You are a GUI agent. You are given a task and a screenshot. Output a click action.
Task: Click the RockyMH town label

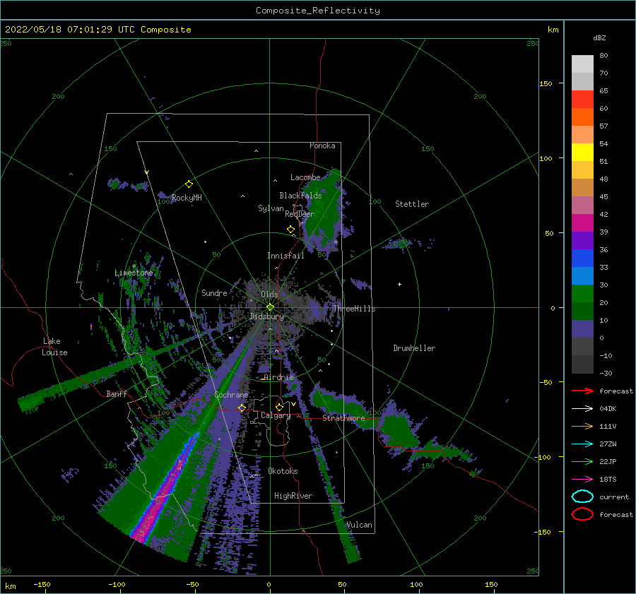(x=187, y=198)
